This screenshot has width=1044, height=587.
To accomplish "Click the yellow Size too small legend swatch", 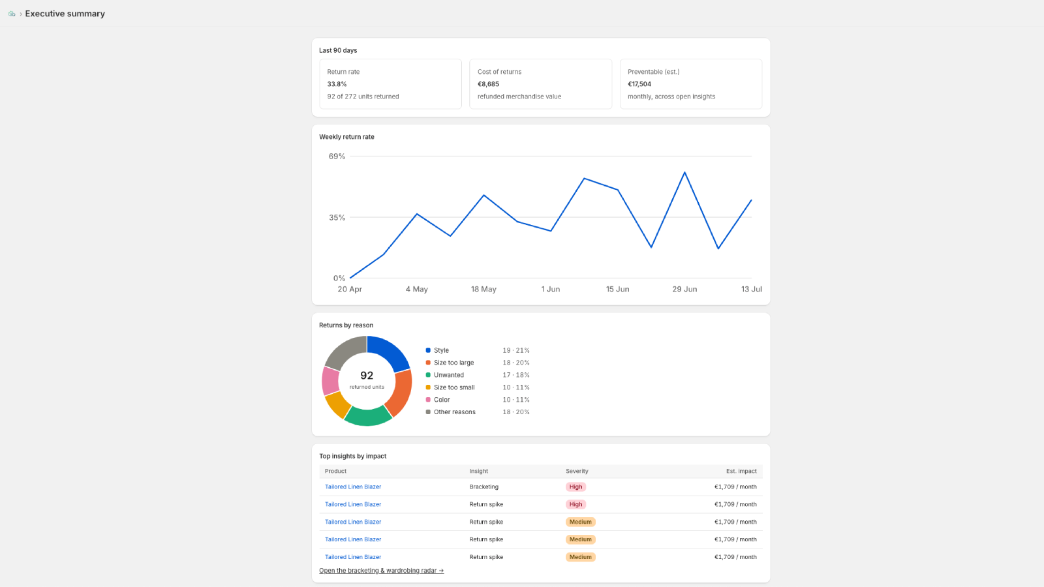I will 428,387.
